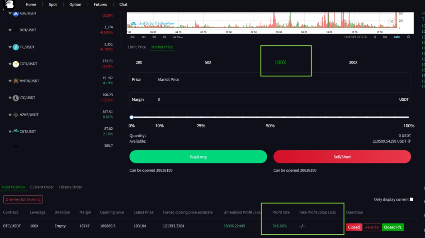Open the CNT/USDT coin icon
Screen dimensions: 425x238
16,131
